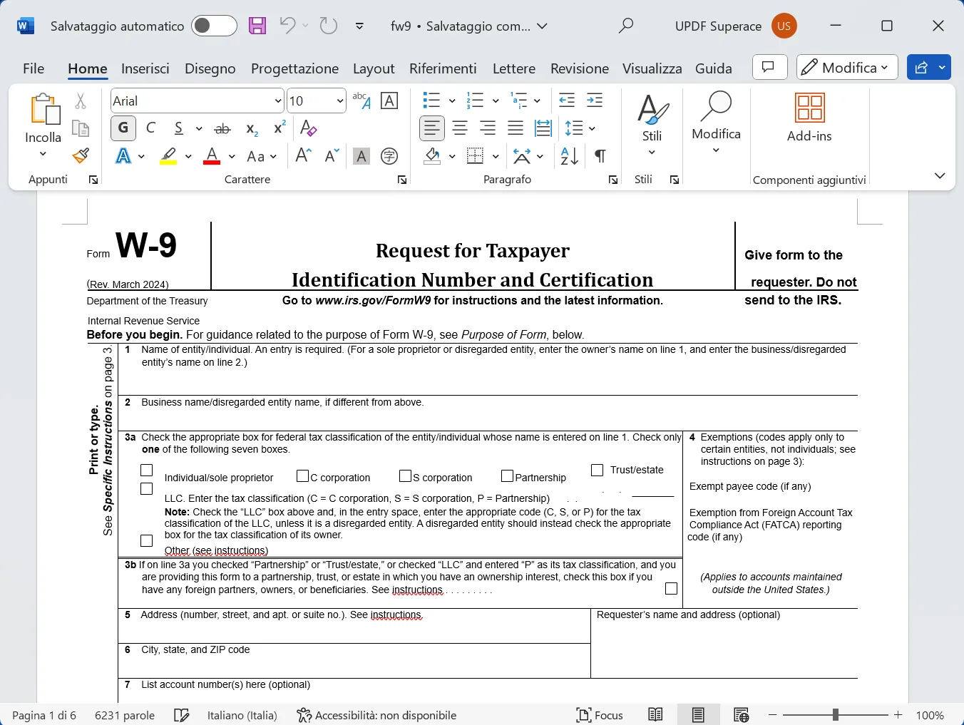Image resolution: width=964 pixels, height=725 pixels.
Task: Apply strikethrough formatting
Action: tap(222, 129)
